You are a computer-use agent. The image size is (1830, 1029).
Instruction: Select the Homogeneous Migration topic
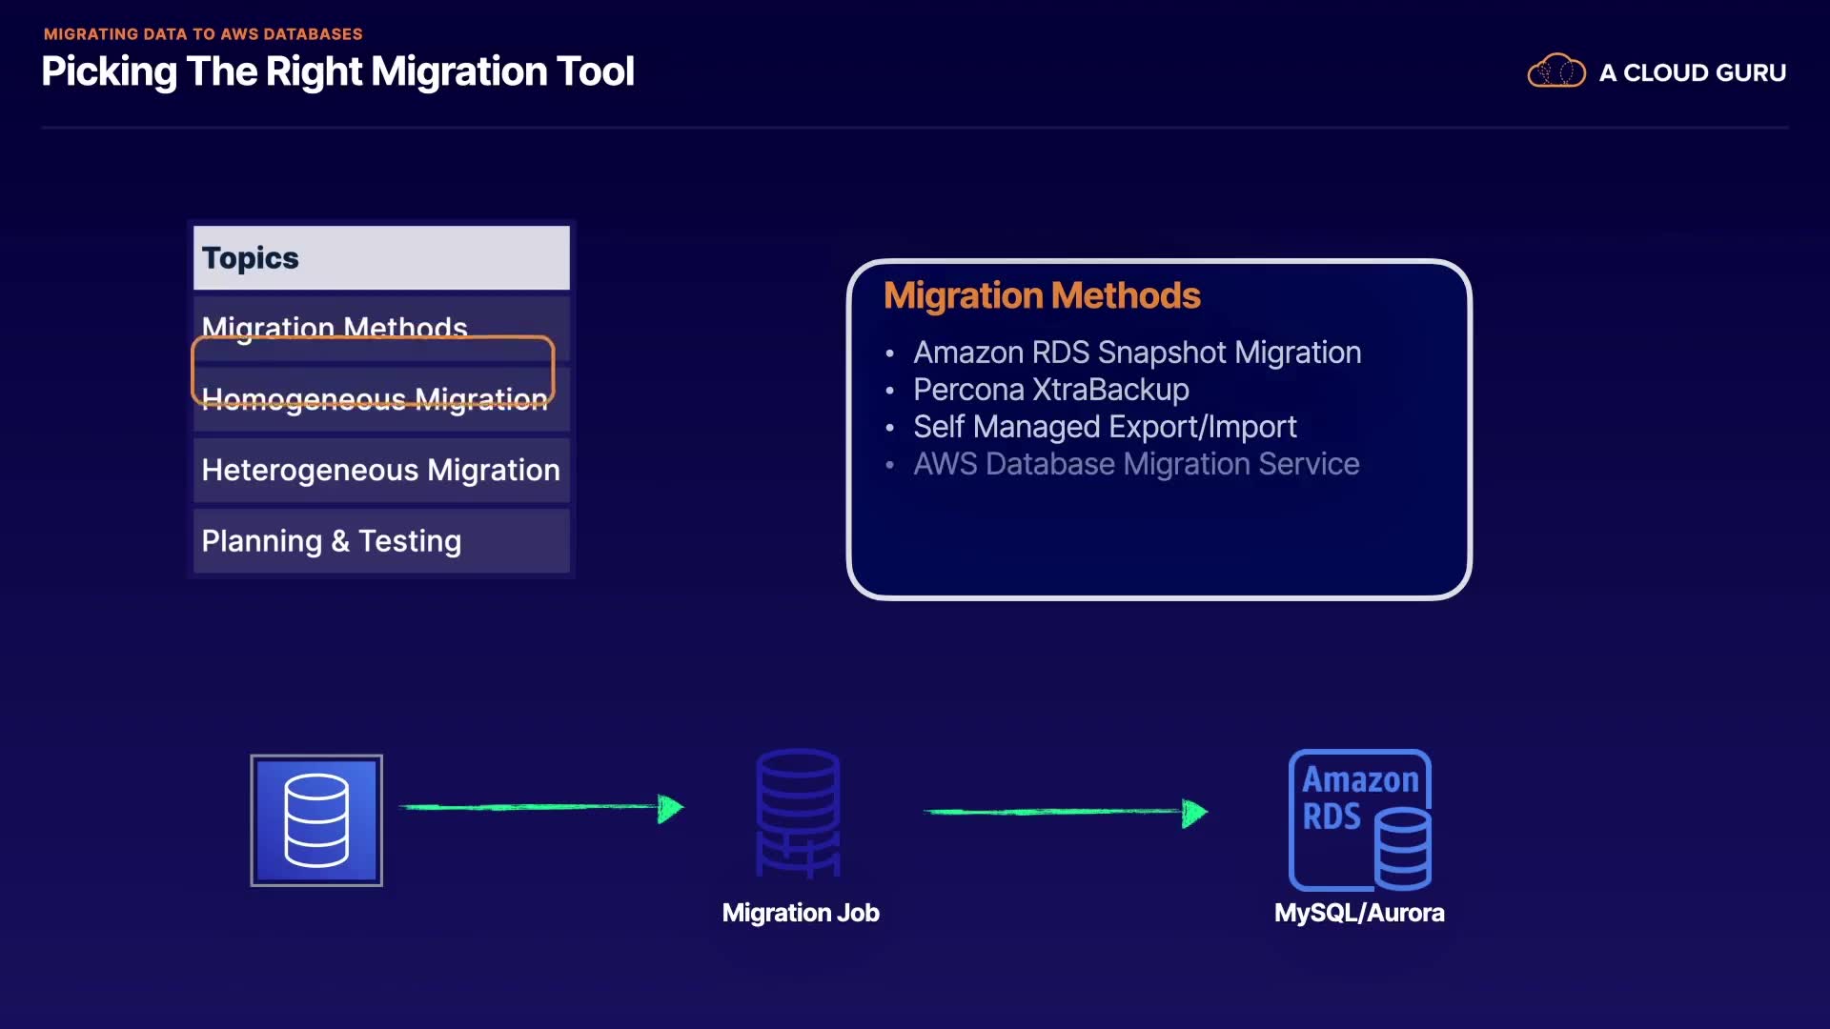coord(375,400)
